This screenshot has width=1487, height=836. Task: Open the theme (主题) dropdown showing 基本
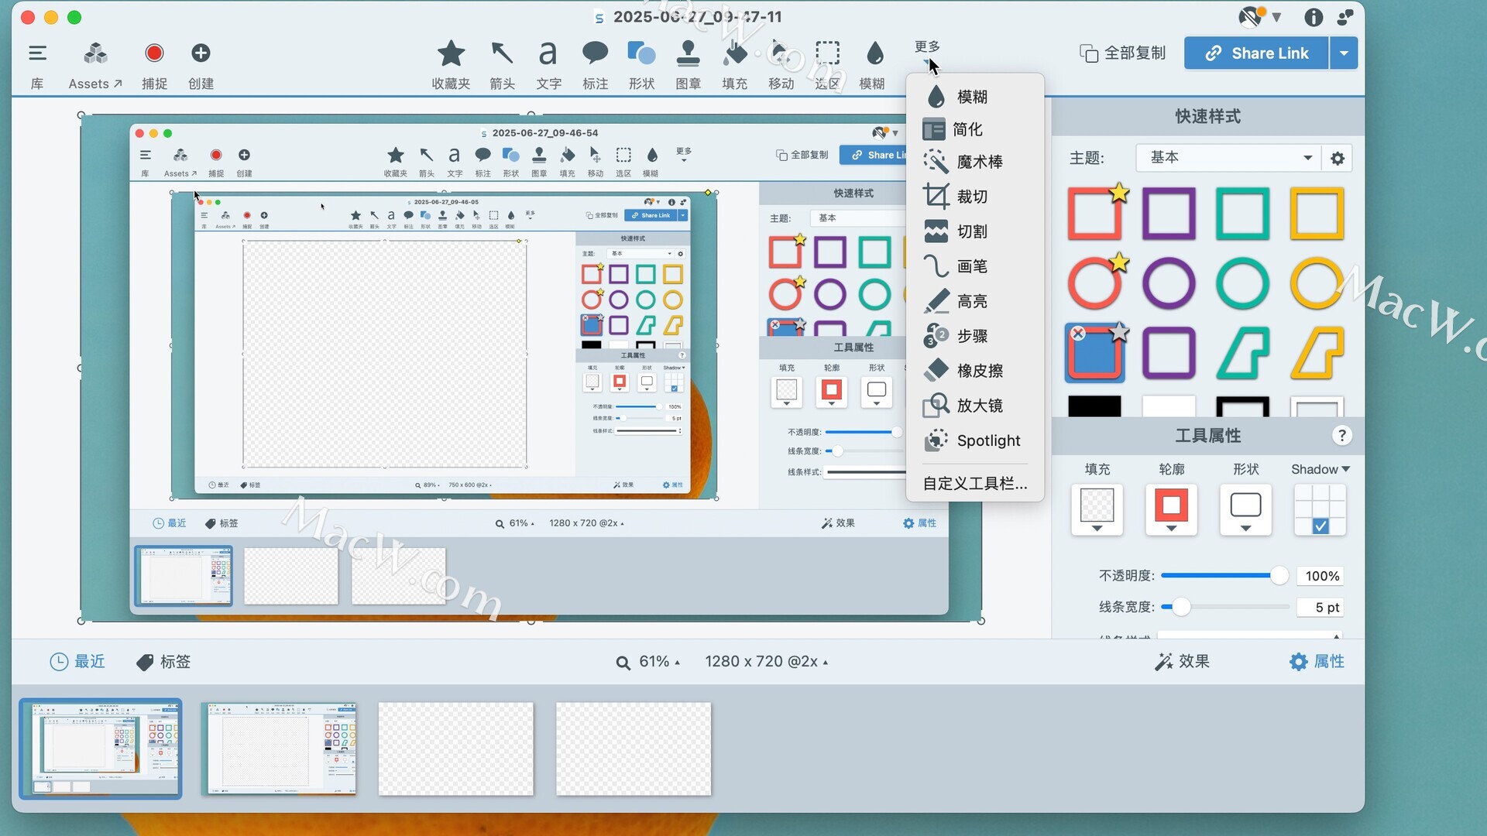tap(1228, 158)
